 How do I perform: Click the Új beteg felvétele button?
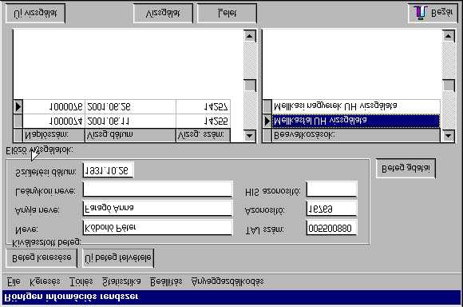click(x=118, y=258)
